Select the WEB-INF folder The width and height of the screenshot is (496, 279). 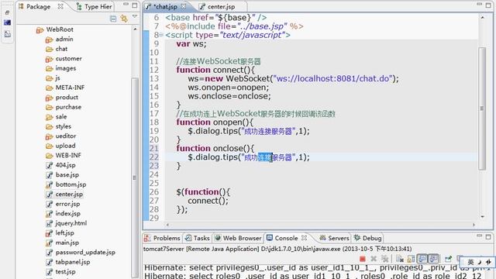point(64,155)
